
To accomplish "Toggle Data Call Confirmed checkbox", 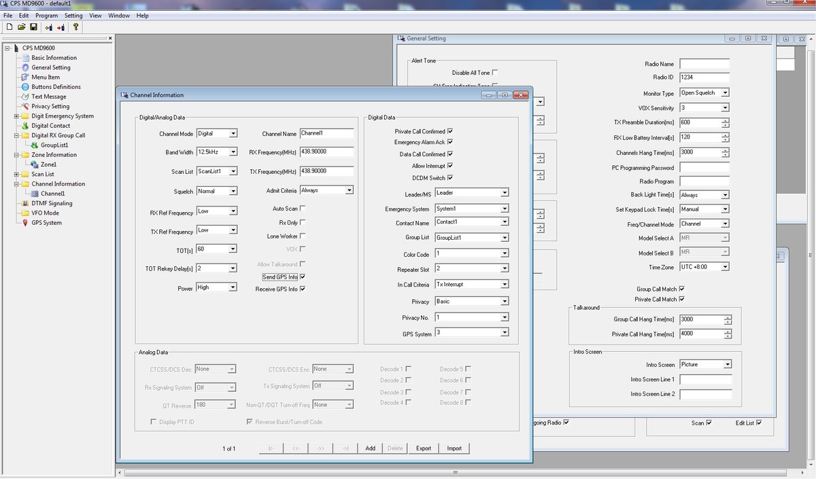I will [450, 154].
